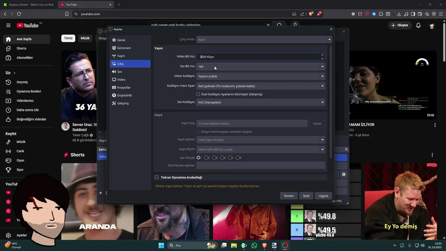
Task: Bookmark this page icon
Action: (67, 14)
